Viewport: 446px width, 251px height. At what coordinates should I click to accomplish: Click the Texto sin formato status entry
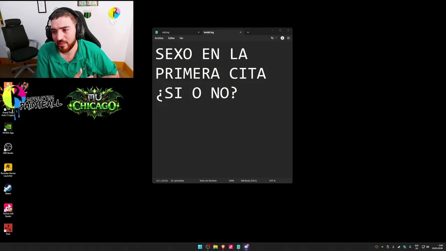(208, 181)
